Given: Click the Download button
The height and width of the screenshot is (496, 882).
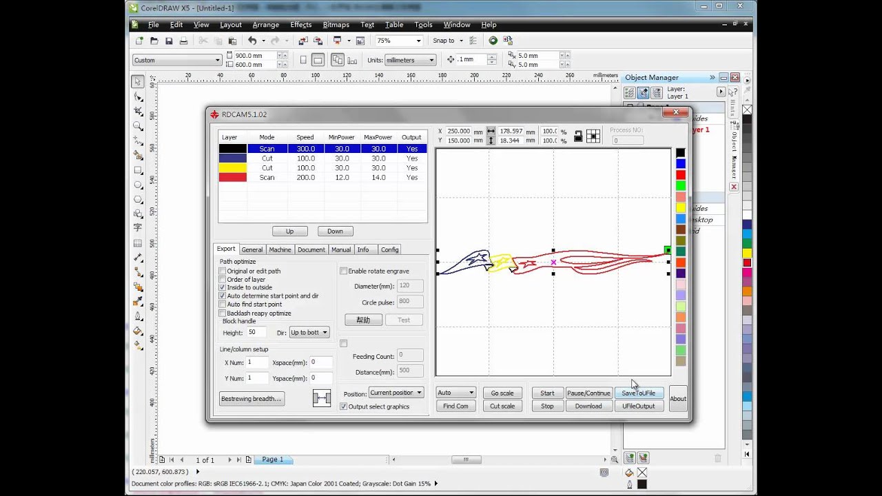Looking at the screenshot, I should pyautogui.click(x=588, y=406).
